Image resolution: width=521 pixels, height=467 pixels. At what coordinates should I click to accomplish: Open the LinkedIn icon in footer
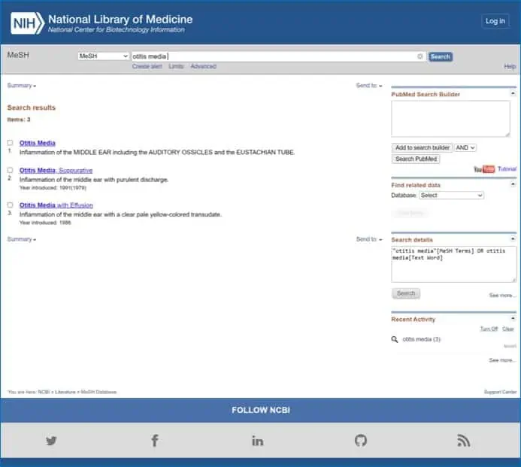tap(258, 441)
